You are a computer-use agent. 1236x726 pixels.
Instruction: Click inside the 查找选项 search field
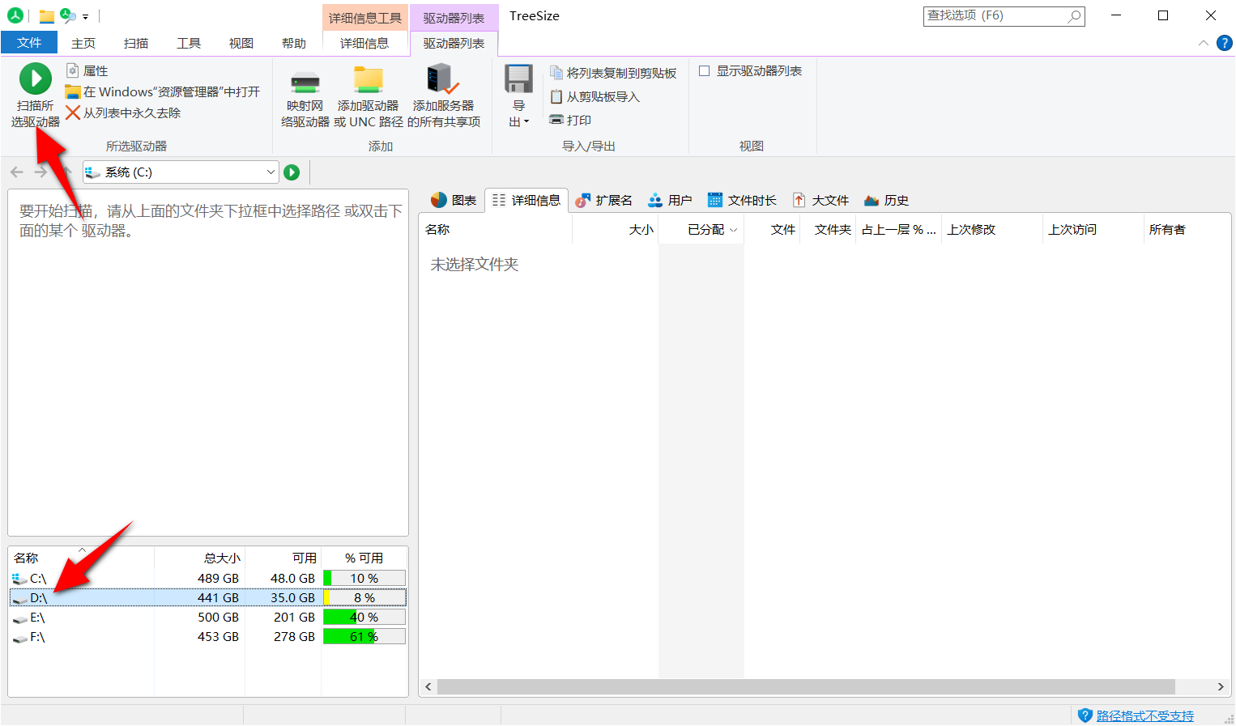[x=996, y=15]
